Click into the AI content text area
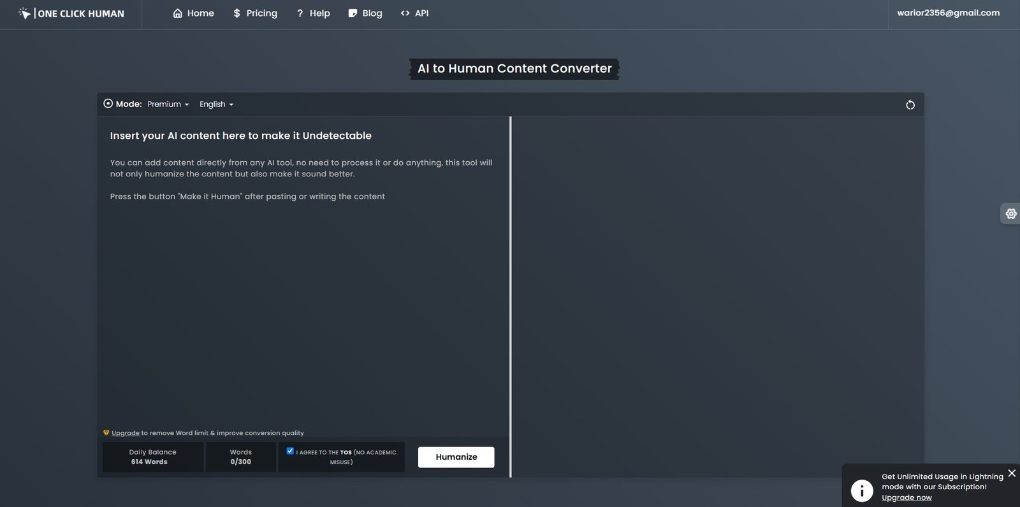The height and width of the screenshot is (507, 1020). pos(303,287)
